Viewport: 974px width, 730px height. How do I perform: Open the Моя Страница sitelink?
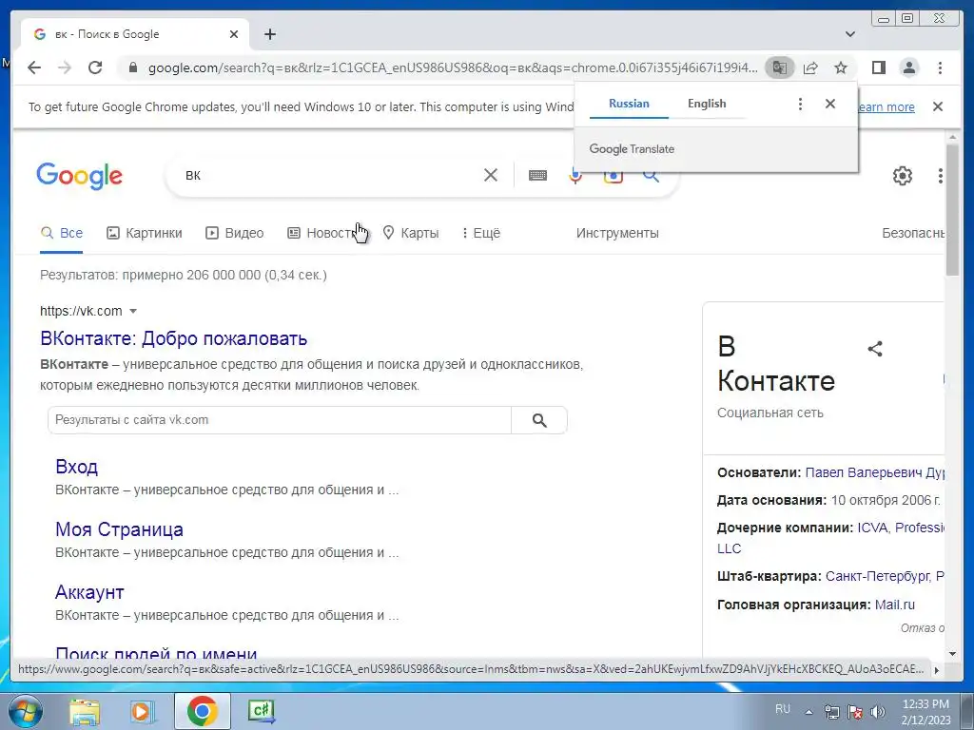[x=119, y=529]
